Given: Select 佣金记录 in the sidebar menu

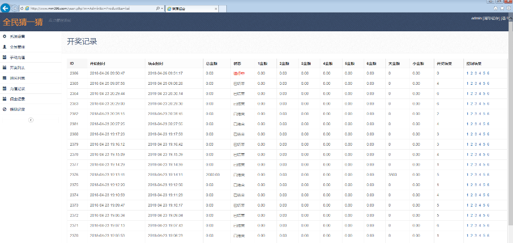Looking at the screenshot, I should [18, 98].
